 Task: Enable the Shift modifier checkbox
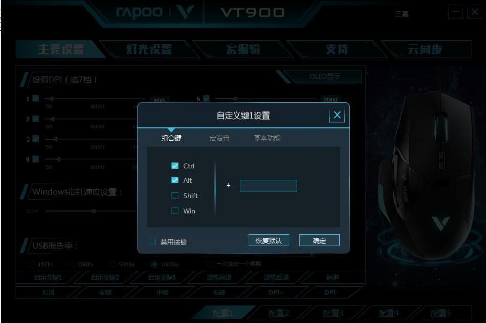coord(175,195)
